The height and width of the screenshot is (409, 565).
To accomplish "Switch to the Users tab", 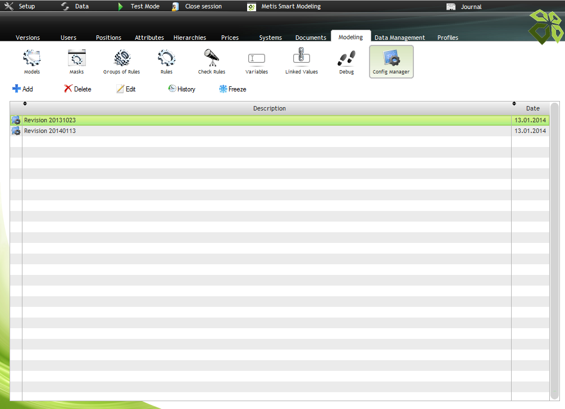I will pyautogui.click(x=69, y=38).
